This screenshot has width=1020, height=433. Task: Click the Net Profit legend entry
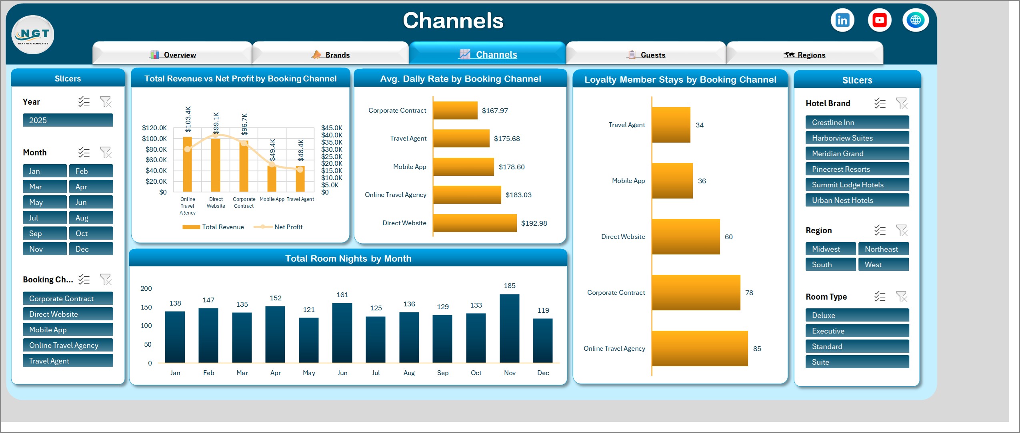(278, 227)
